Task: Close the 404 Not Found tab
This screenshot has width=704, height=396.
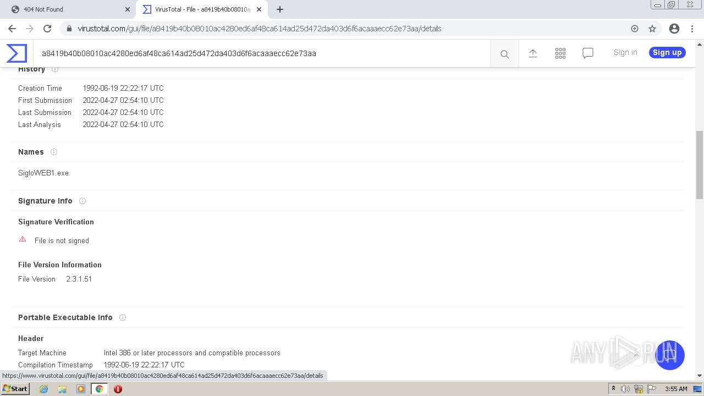Action: (128, 9)
